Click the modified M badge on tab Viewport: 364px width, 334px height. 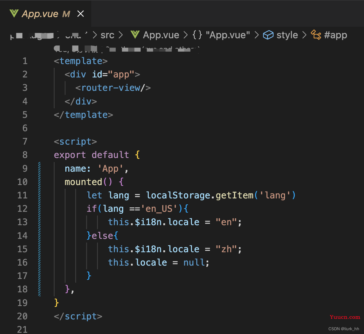66,14
